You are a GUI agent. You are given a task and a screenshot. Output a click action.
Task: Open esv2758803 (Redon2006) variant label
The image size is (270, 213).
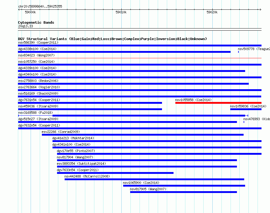click(38, 81)
